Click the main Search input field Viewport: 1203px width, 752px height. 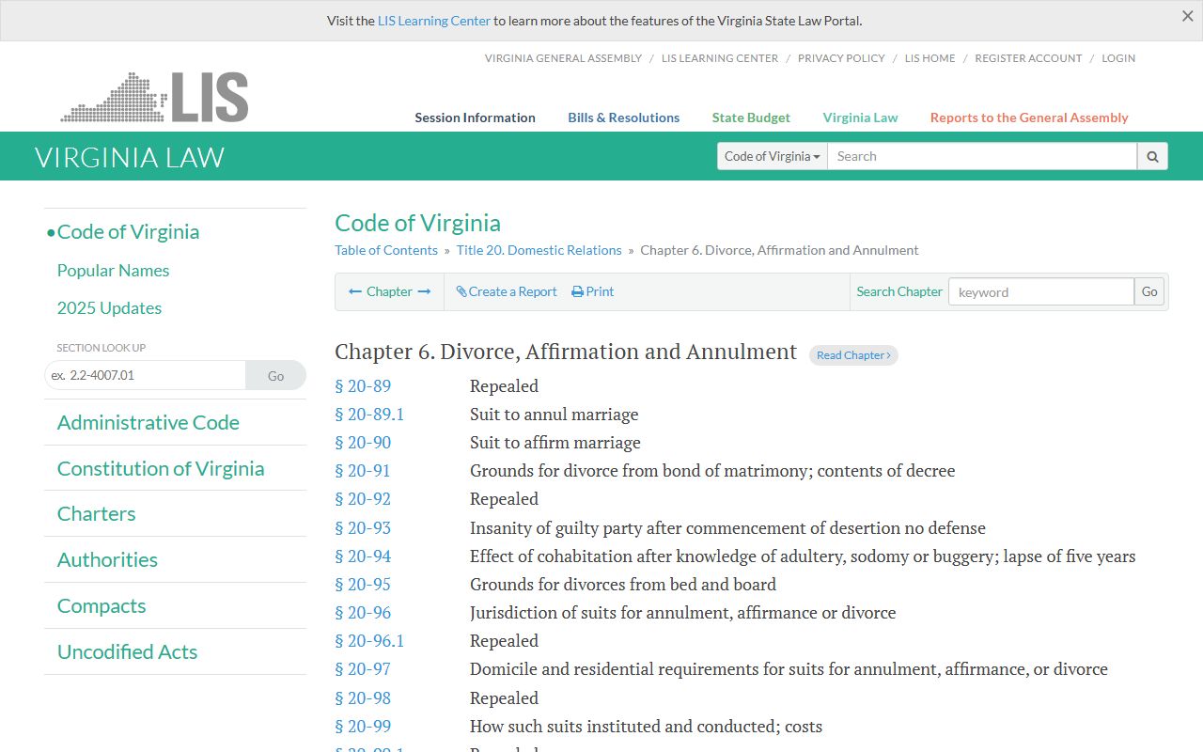[x=982, y=156]
